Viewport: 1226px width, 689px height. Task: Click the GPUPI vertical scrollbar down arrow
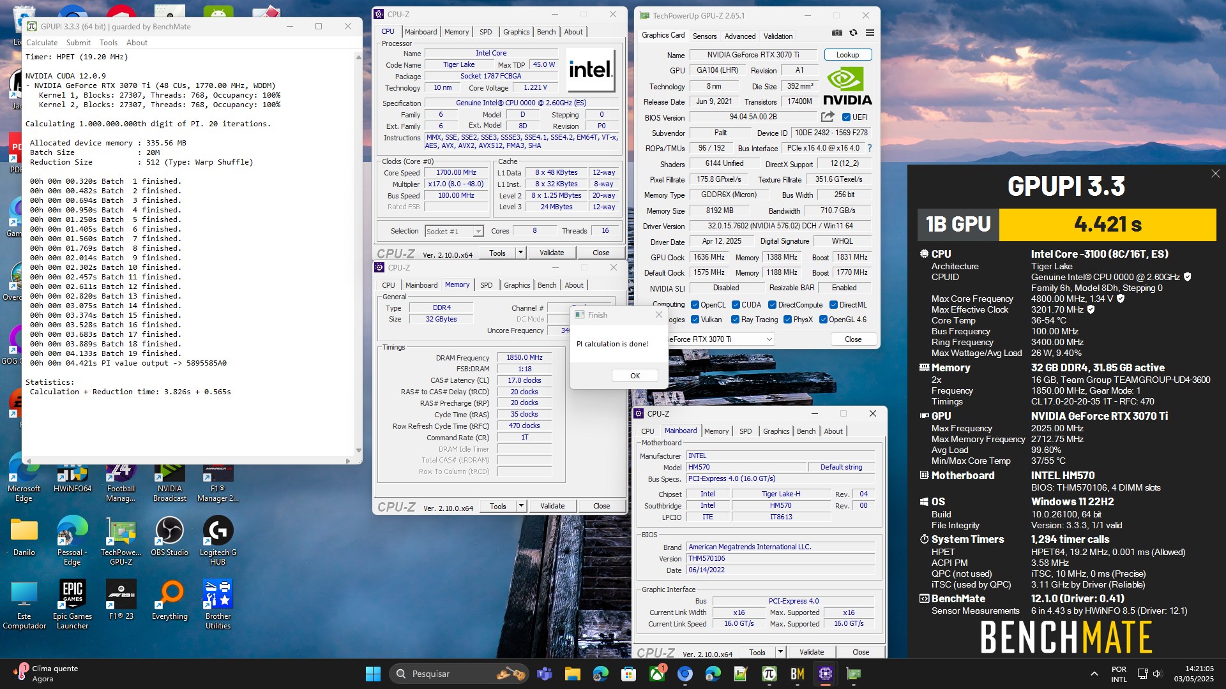(358, 450)
